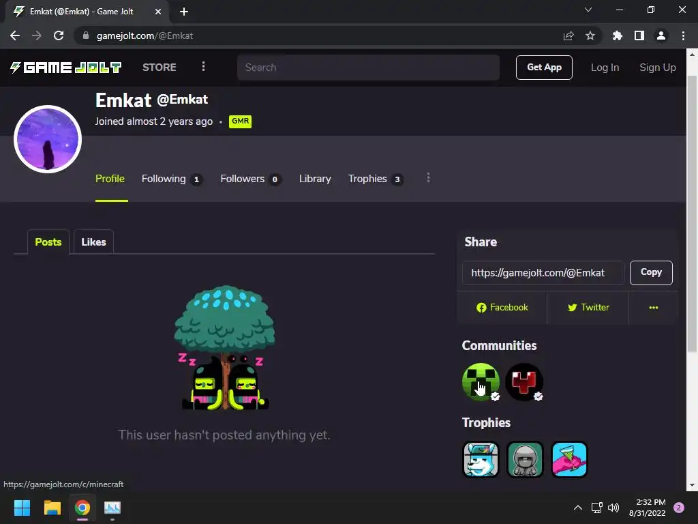Screen dimensions: 698x524
Task: Click the scrollbar up arrow
Action: click(692, 55)
